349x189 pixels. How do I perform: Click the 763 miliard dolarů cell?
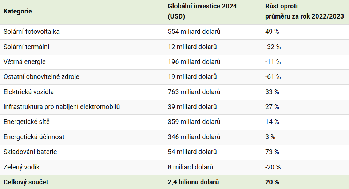pos(194,92)
